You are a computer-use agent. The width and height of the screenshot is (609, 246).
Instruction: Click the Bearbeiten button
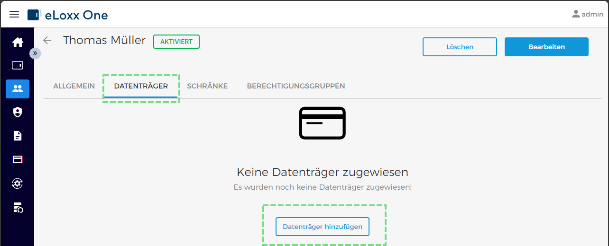(x=546, y=47)
